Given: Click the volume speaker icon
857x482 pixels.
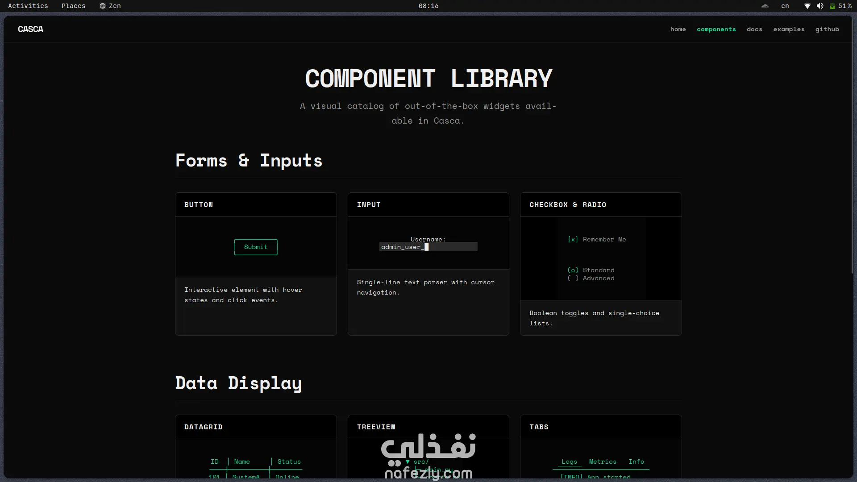Looking at the screenshot, I should click(820, 6).
